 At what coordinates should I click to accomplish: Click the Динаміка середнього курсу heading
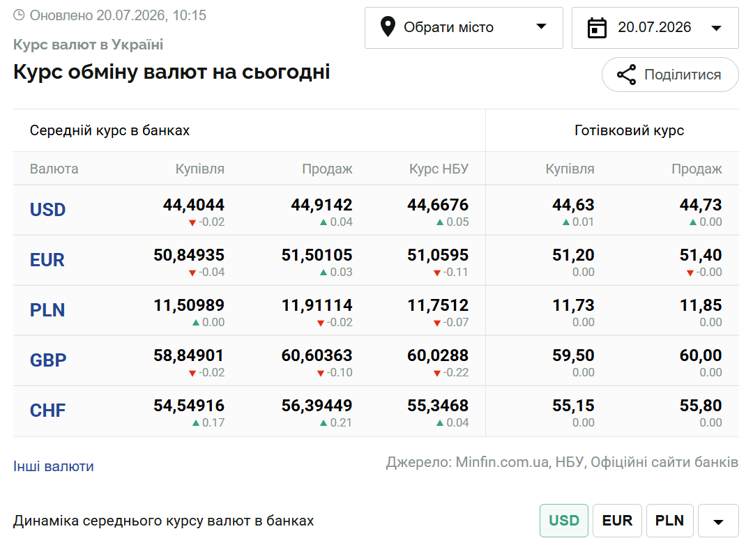pos(164,521)
